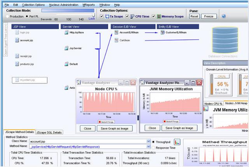
Task: Select the Response Time radio button
Action: [x=153, y=148]
